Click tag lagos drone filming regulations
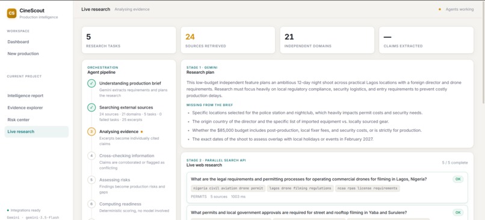 300,188
